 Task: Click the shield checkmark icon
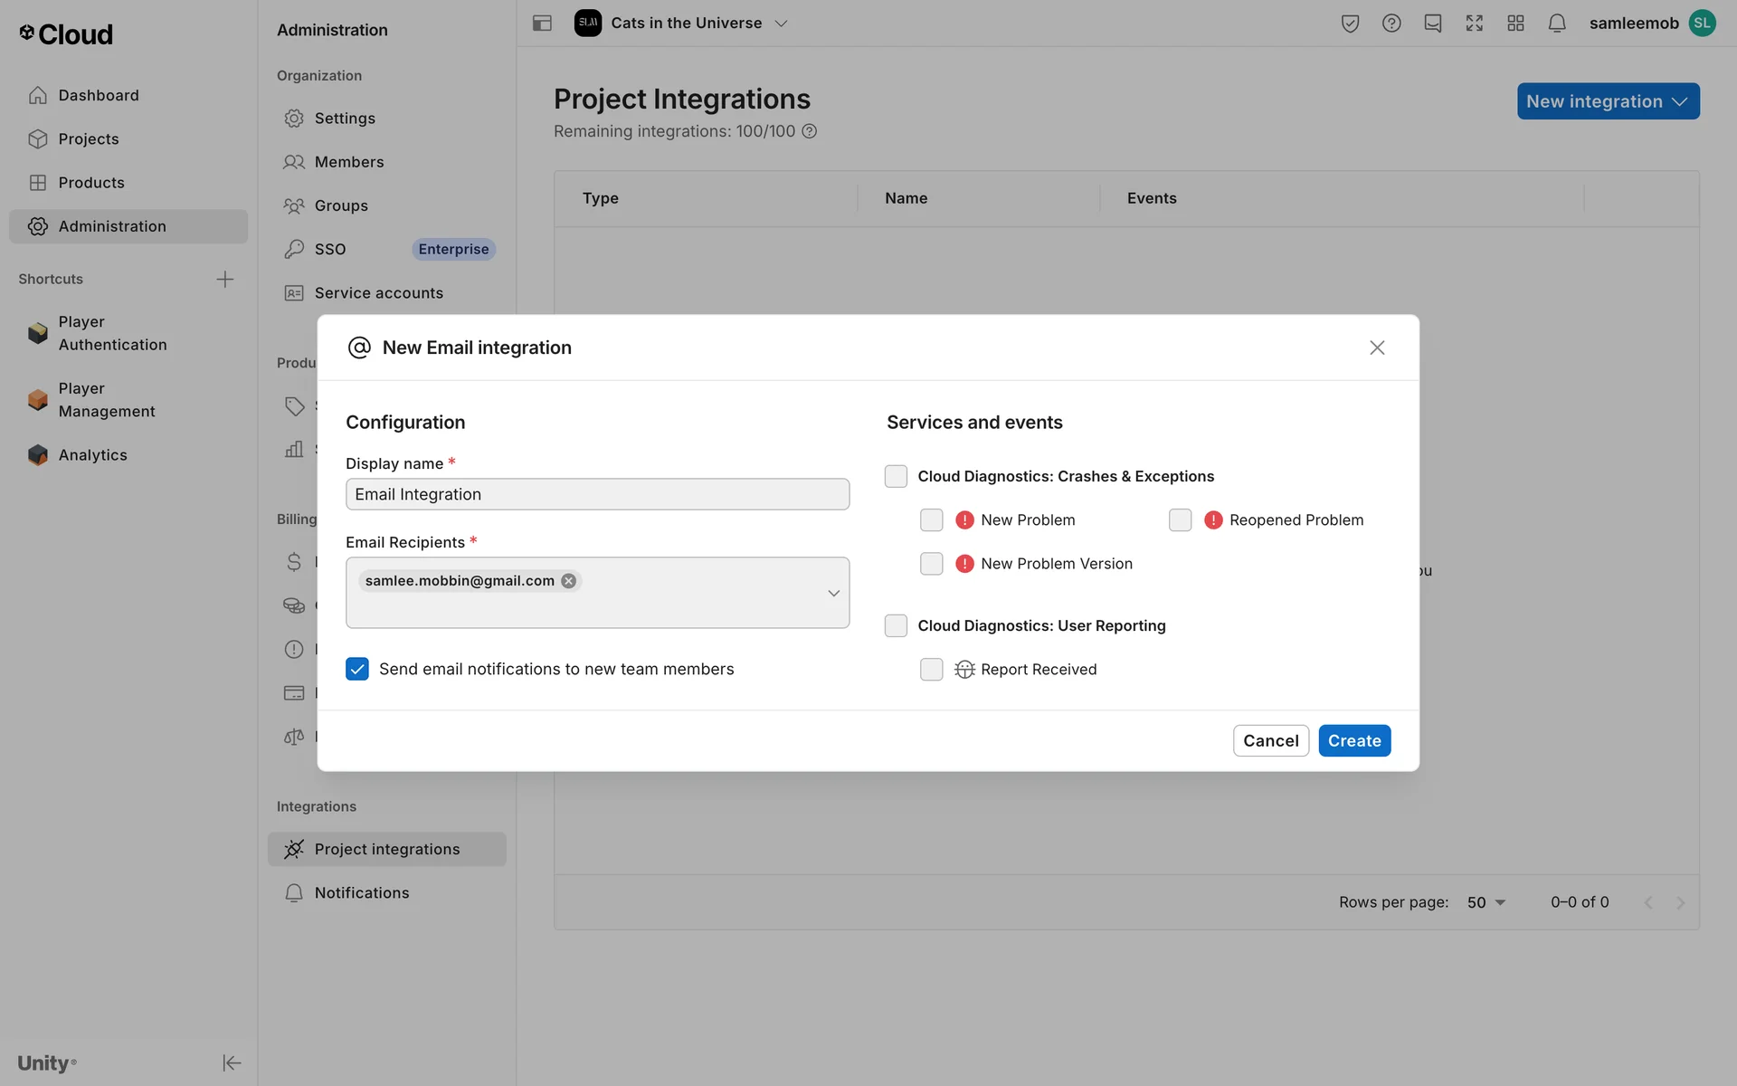point(1350,24)
